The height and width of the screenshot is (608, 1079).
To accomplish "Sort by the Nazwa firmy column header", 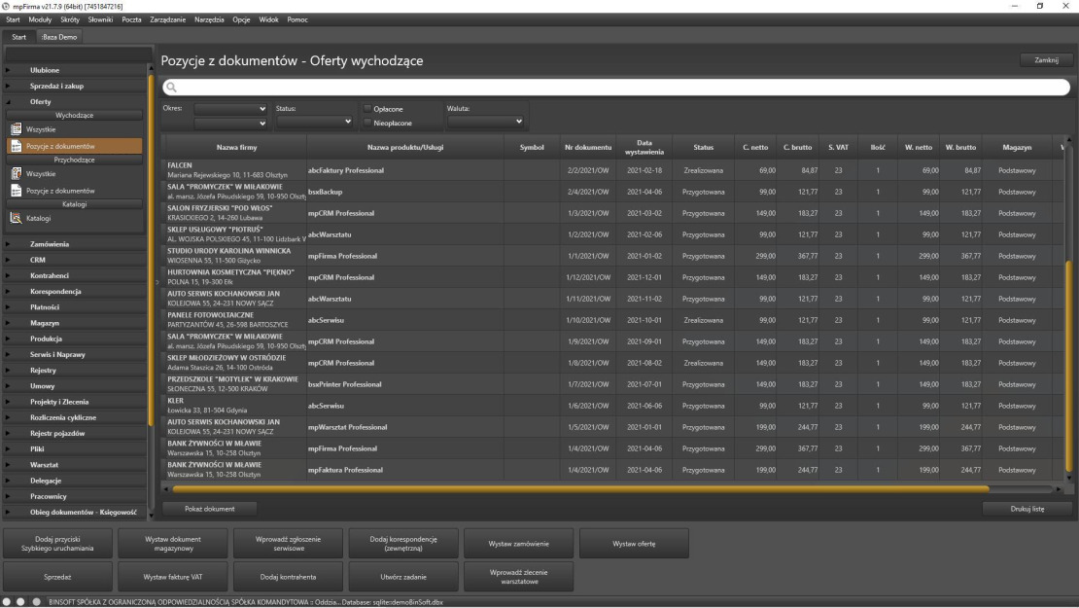I will click(x=236, y=147).
